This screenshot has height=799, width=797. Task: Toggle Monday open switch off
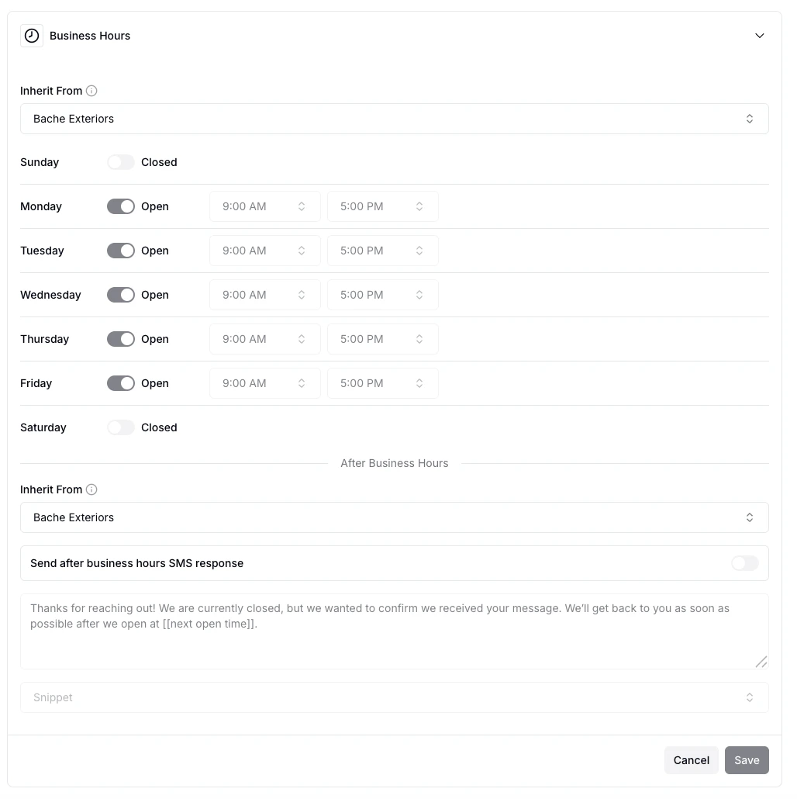[x=121, y=206]
